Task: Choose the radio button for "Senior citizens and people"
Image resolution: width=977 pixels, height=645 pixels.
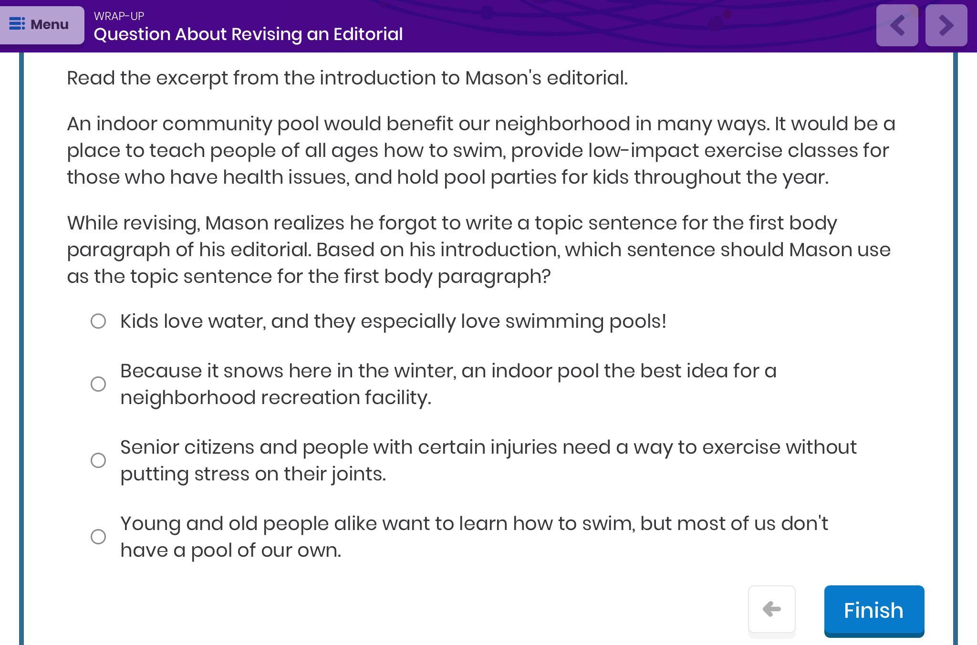Action: click(x=98, y=460)
